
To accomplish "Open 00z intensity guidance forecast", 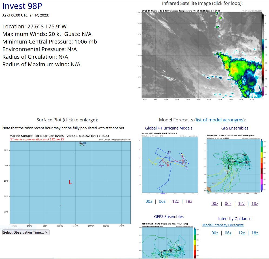I will click(215, 233).
